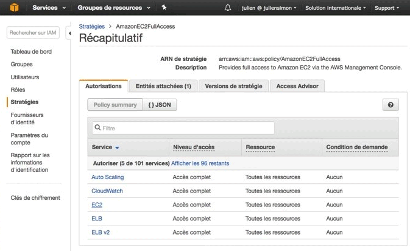Open Rôles in the sidebar
This screenshot has height=251, width=410.
click(18, 90)
